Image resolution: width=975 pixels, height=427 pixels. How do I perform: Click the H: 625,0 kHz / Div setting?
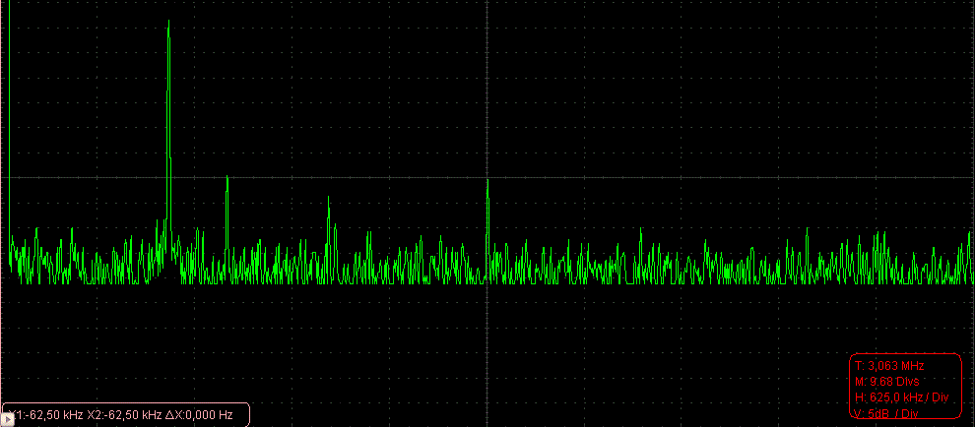click(x=895, y=397)
